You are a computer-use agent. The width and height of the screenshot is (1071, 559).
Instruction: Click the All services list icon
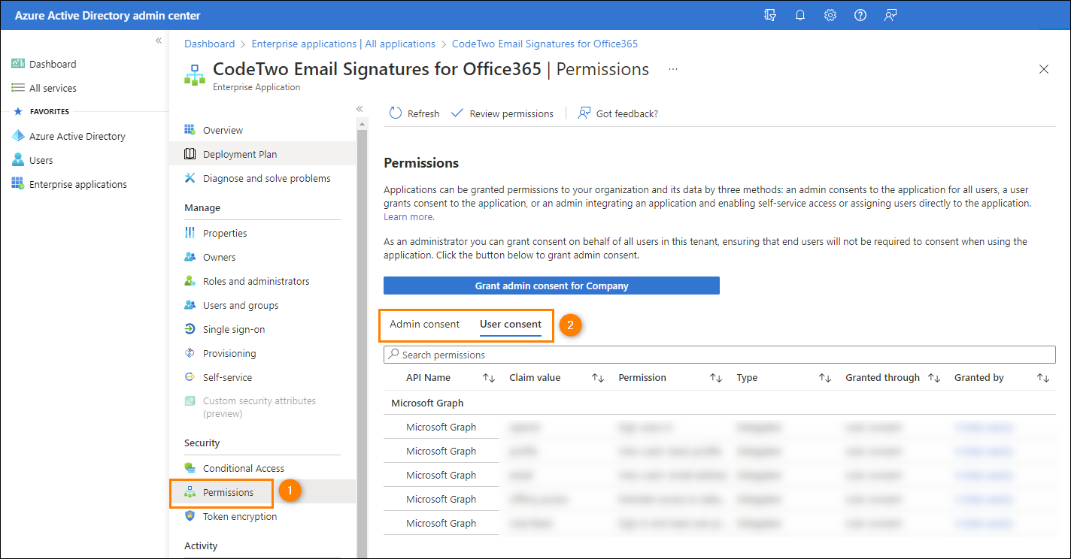pyautogui.click(x=18, y=88)
